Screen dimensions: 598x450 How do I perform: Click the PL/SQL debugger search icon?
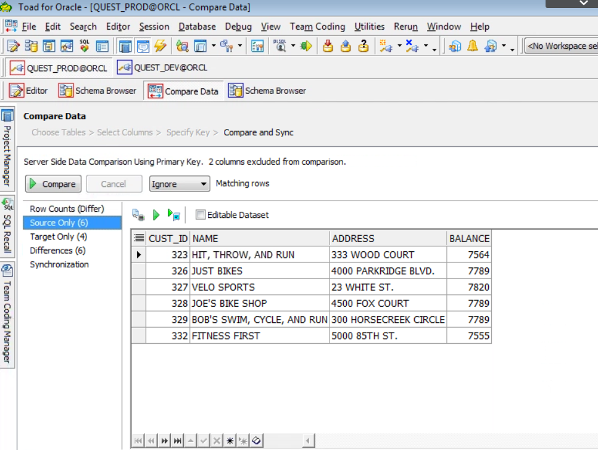coord(280,46)
